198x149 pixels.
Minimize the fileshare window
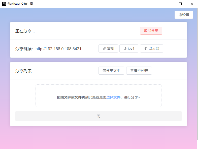click(169, 4)
